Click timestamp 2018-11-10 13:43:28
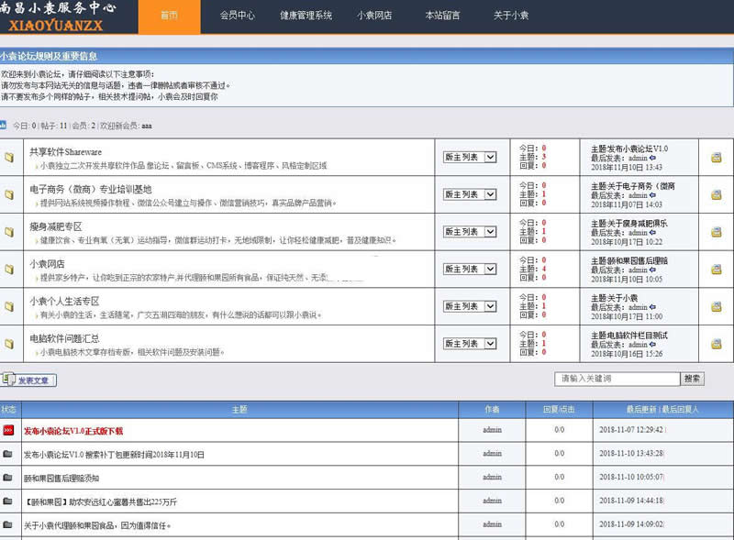734x540 pixels. [631, 454]
